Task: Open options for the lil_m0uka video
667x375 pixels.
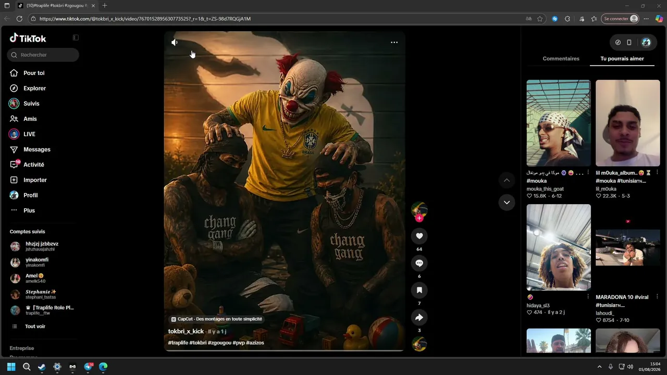Action: click(x=657, y=172)
